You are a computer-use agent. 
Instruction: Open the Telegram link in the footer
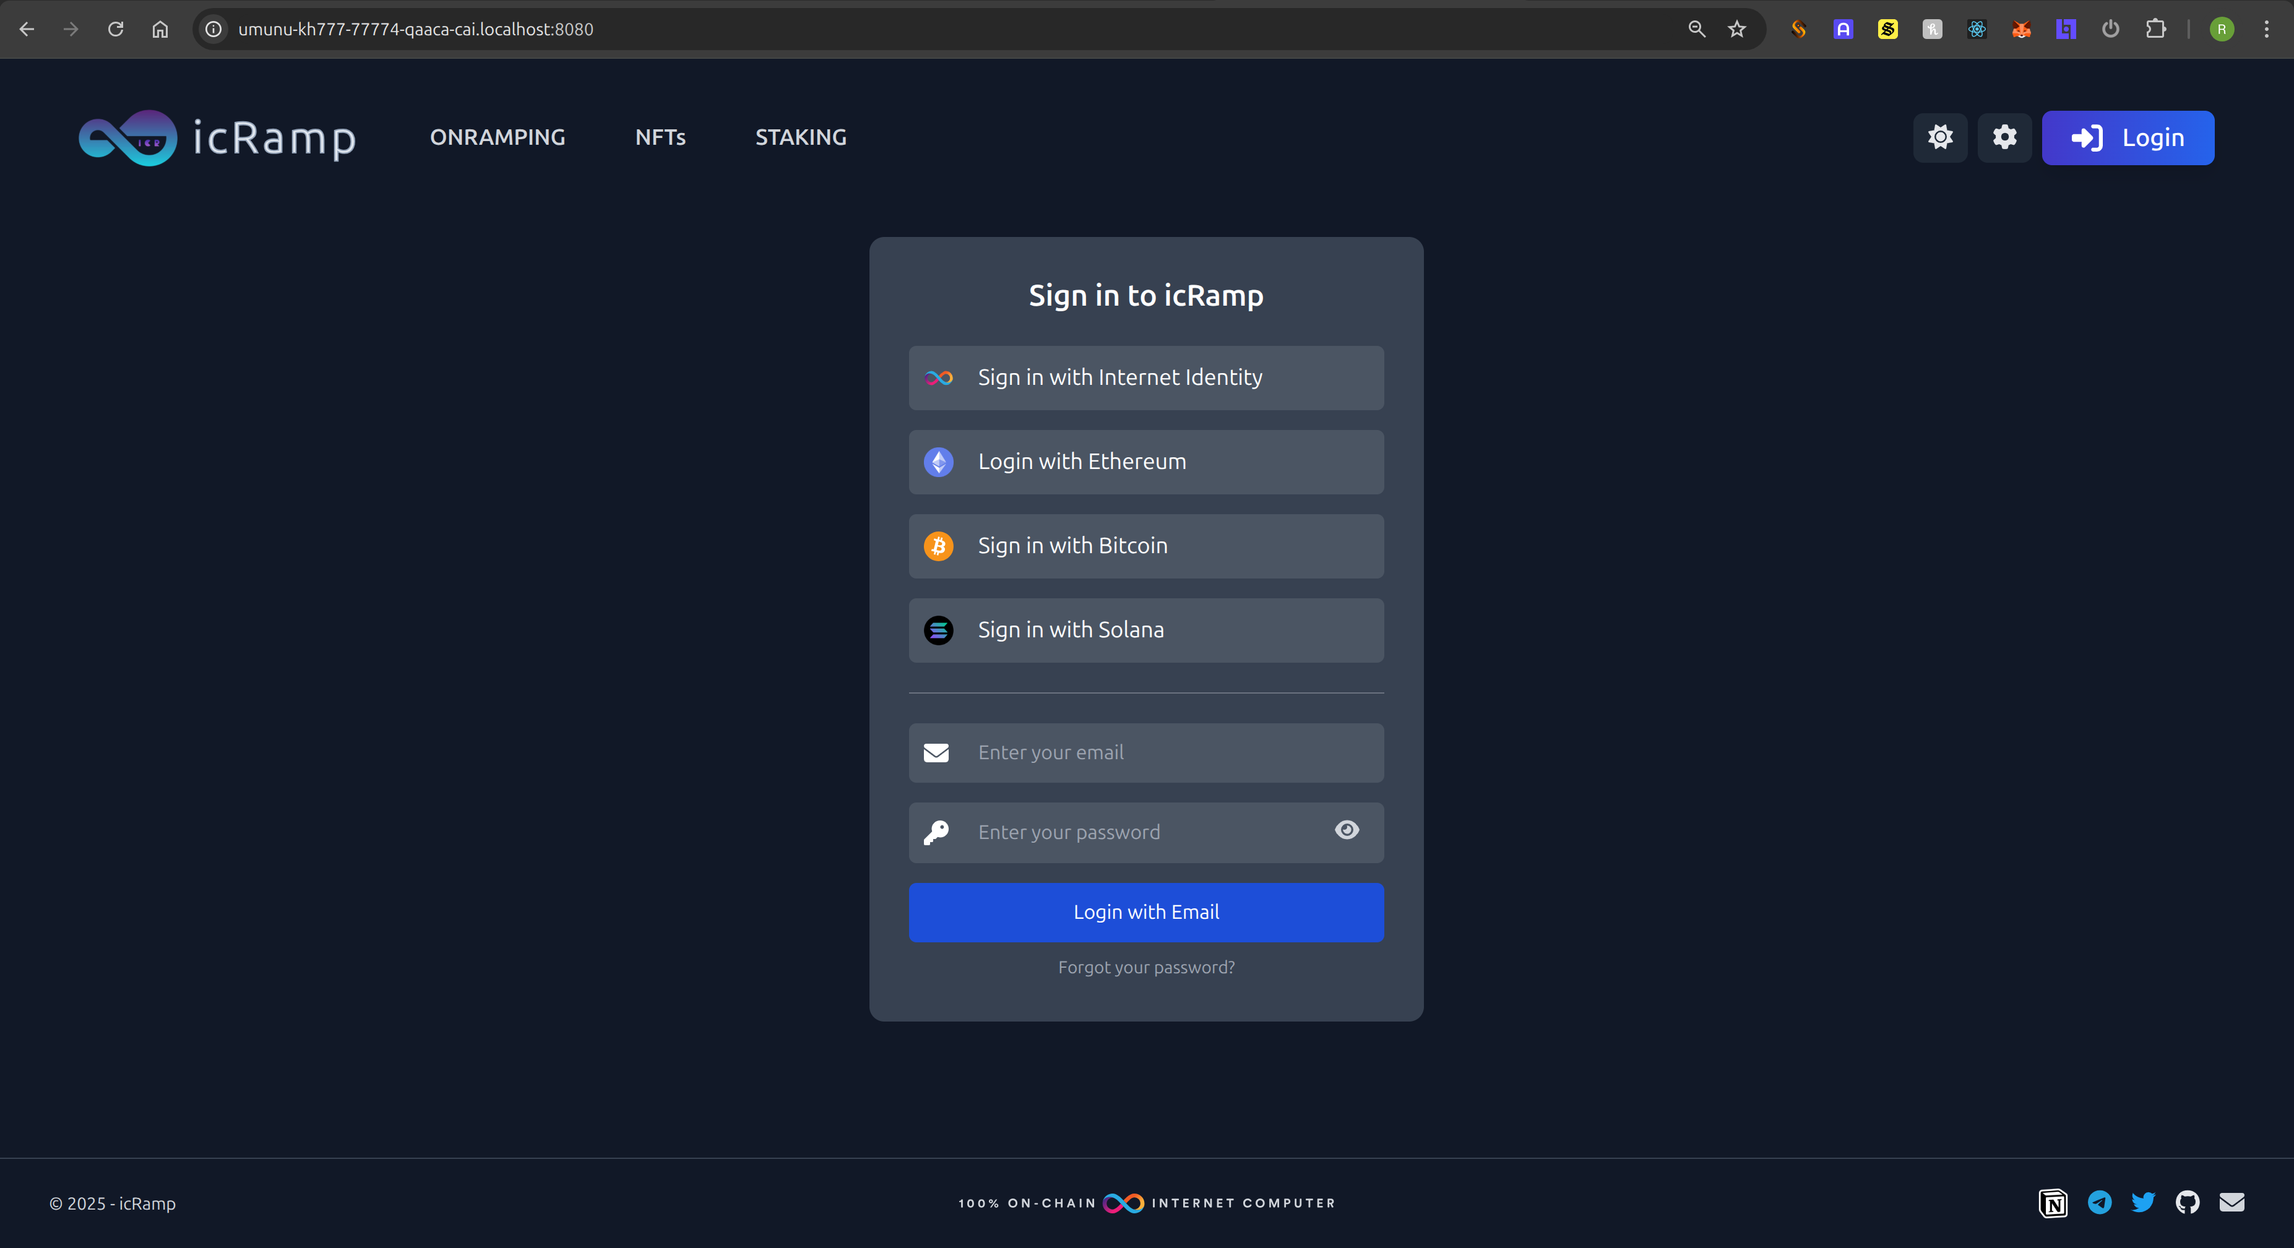click(x=2099, y=1203)
